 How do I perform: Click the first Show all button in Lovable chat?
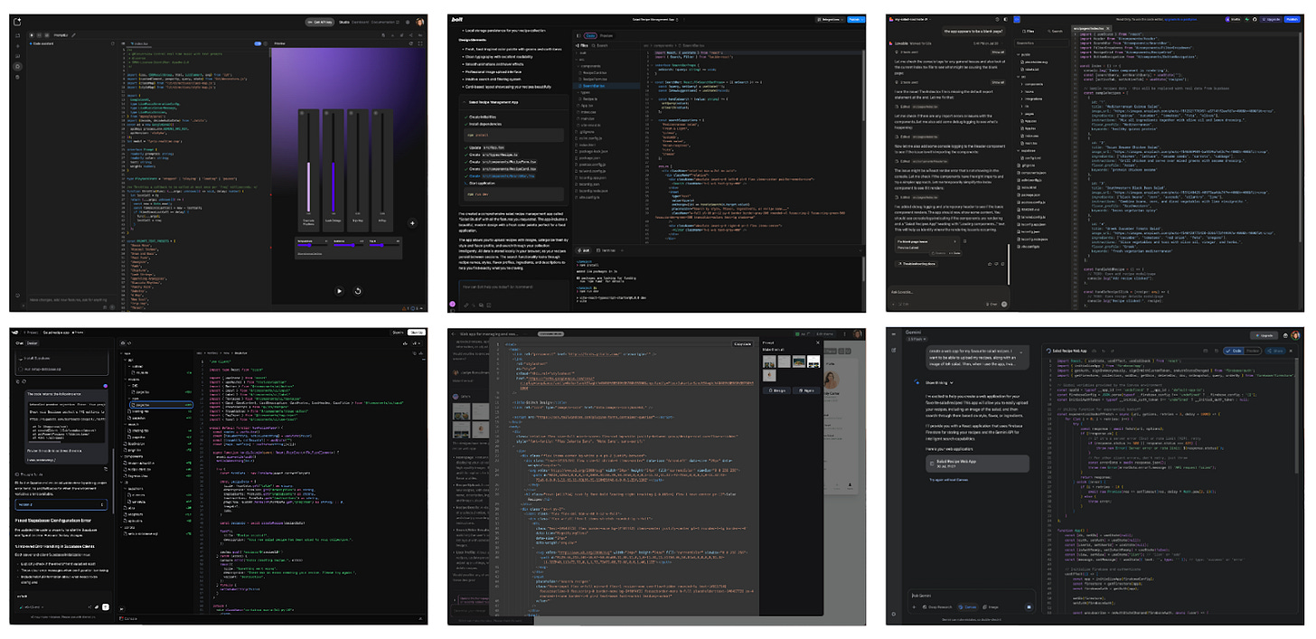[998, 52]
